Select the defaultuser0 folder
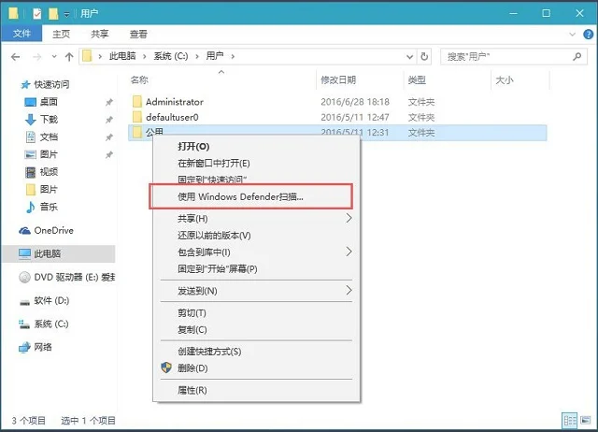This screenshot has height=432, width=598. coord(172,117)
